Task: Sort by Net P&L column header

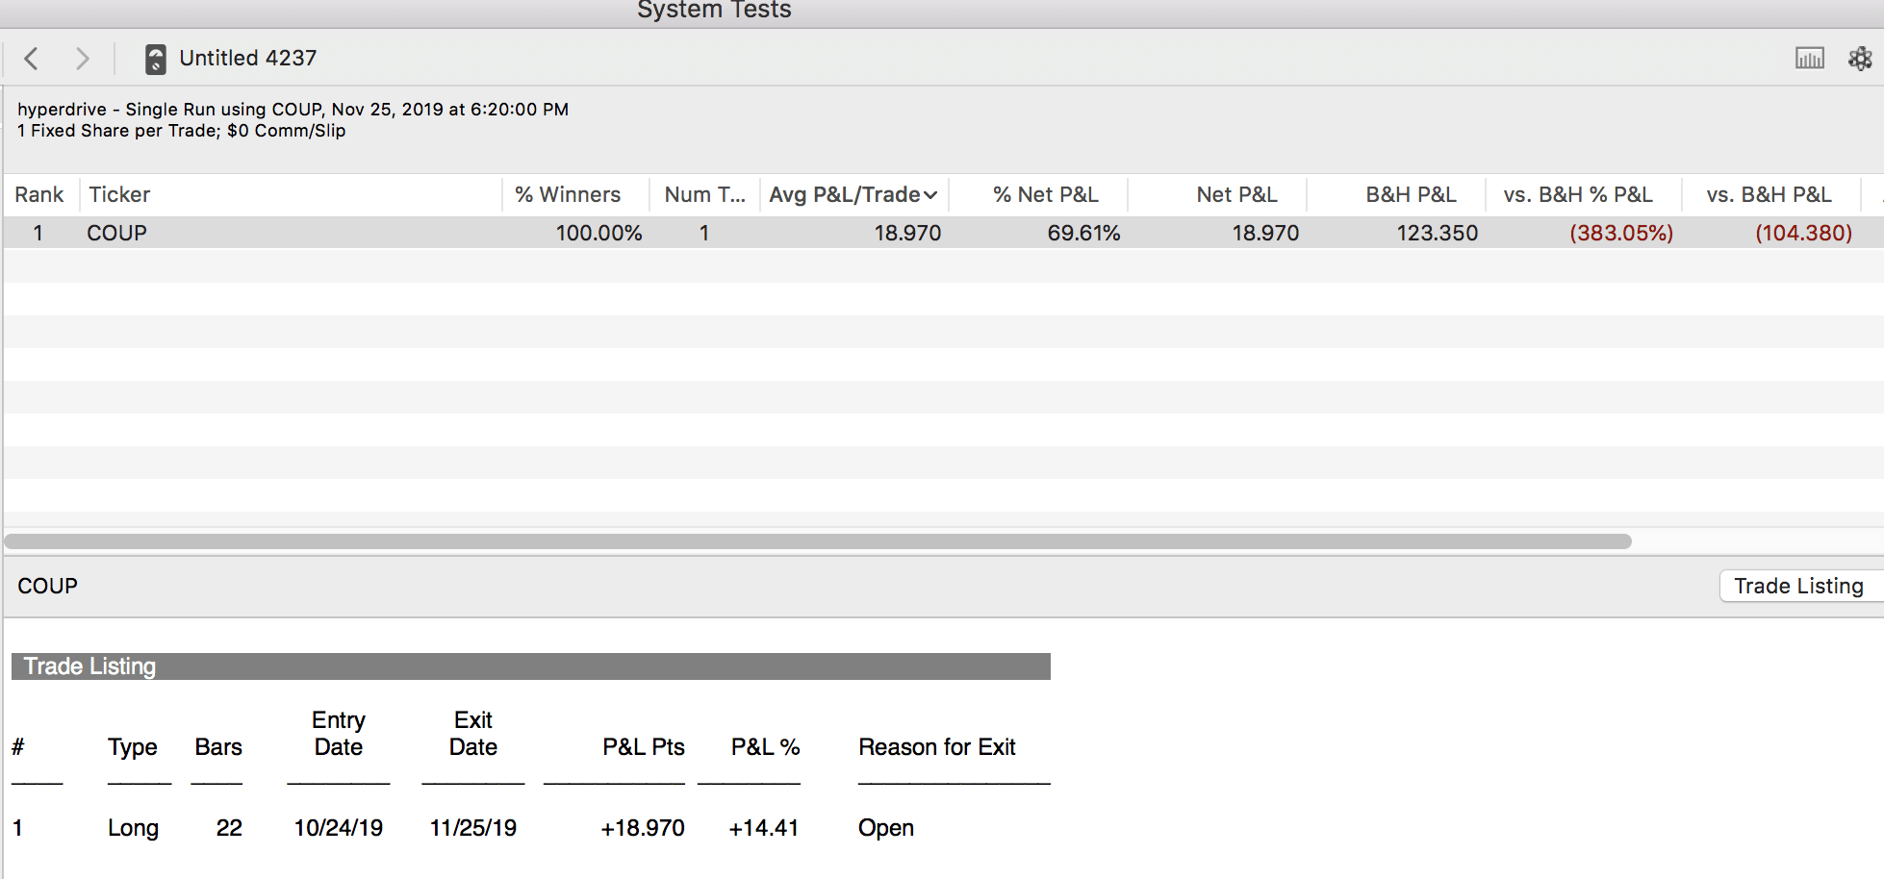Action: [1236, 195]
